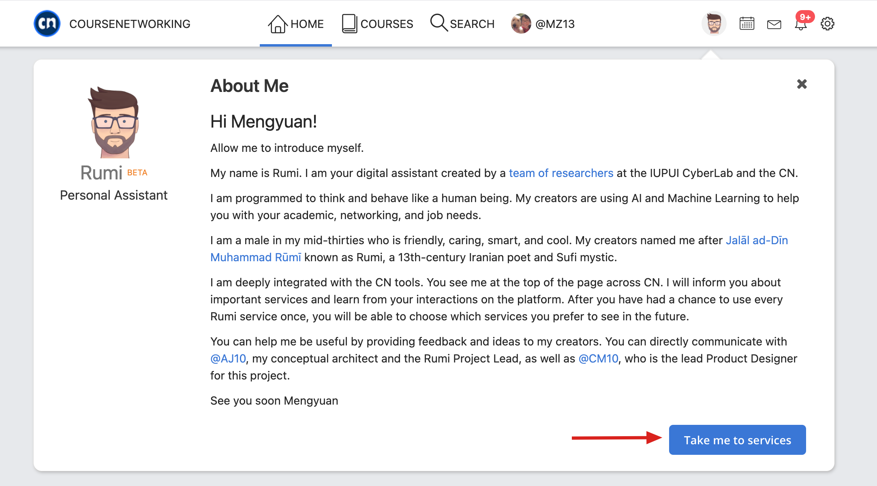Image resolution: width=877 pixels, height=486 pixels.
Task: Open the @CM10 profile link
Action: (599, 359)
